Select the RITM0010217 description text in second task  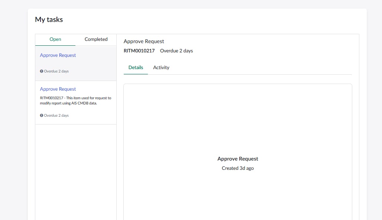tap(75, 101)
